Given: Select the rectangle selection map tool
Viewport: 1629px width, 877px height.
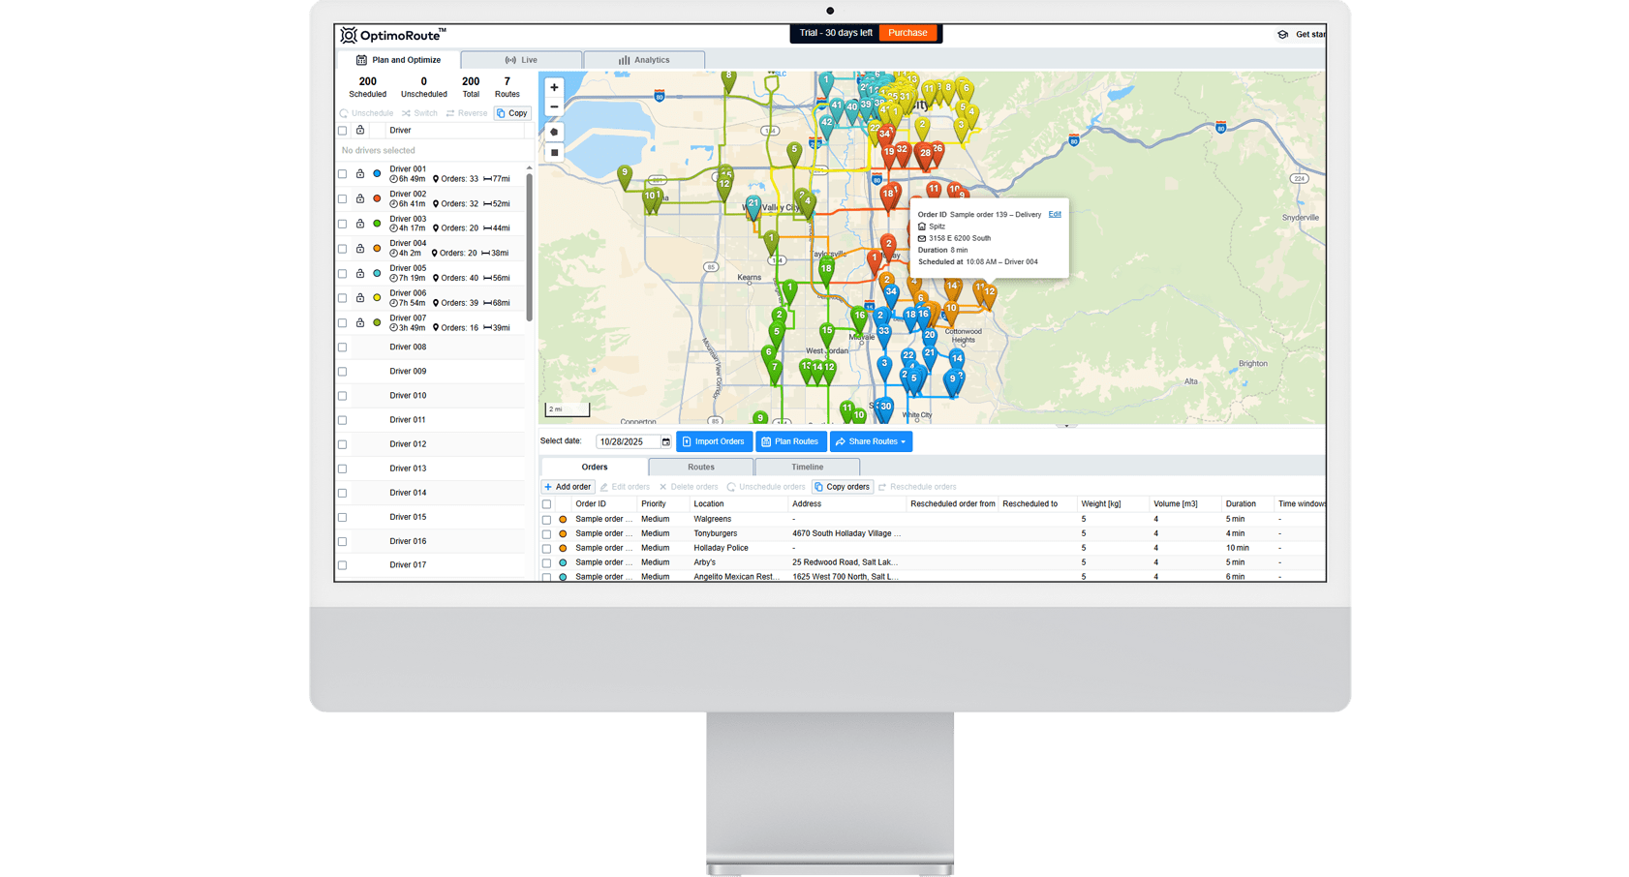Looking at the screenshot, I should (x=554, y=152).
